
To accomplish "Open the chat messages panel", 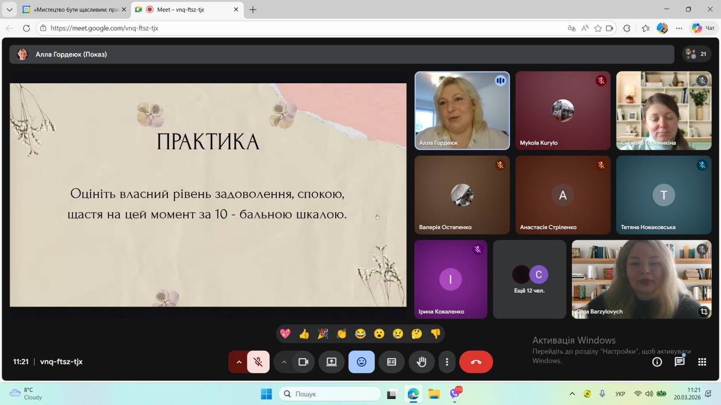I will pyautogui.click(x=679, y=362).
